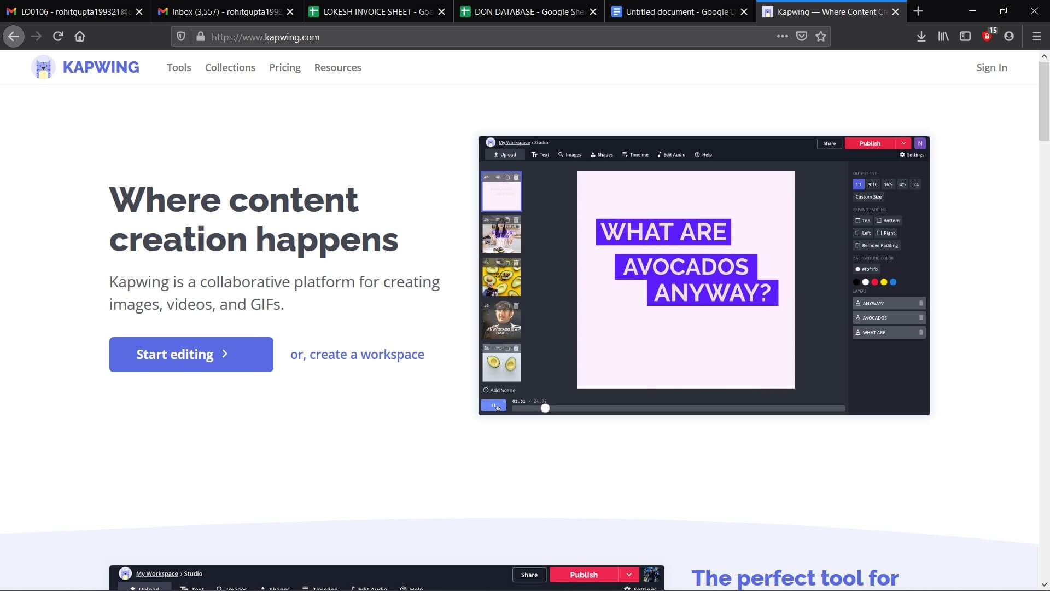Open the Firefox downloads arrow icon
Screen dimensions: 1050x591
[921, 37]
